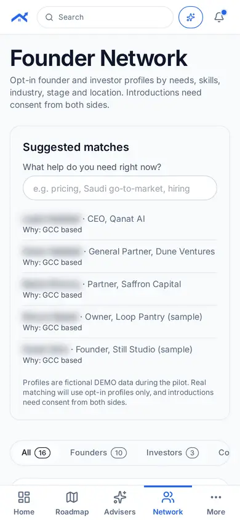
Task: Select the partially visible Co filter tab
Action: tap(223, 453)
